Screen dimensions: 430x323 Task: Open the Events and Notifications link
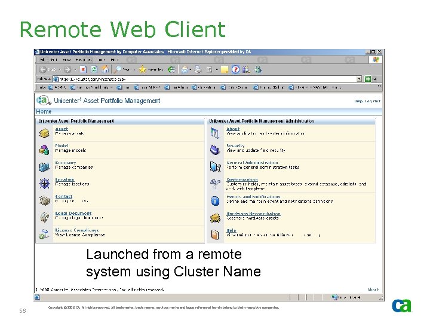coord(253,197)
